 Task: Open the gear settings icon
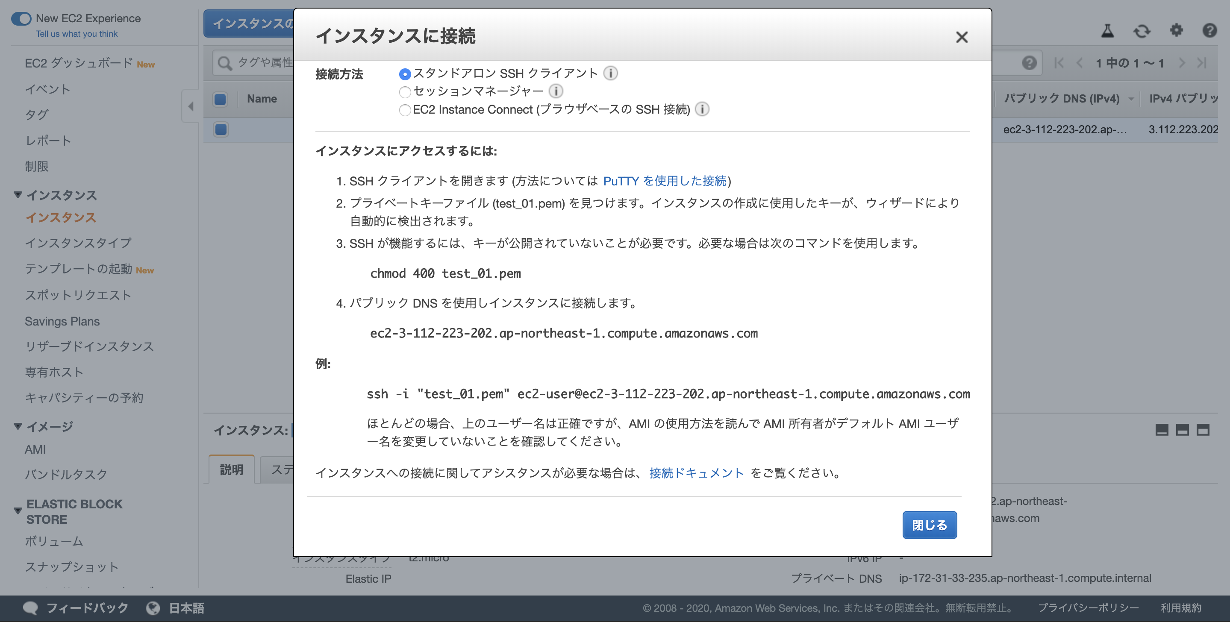1176,31
